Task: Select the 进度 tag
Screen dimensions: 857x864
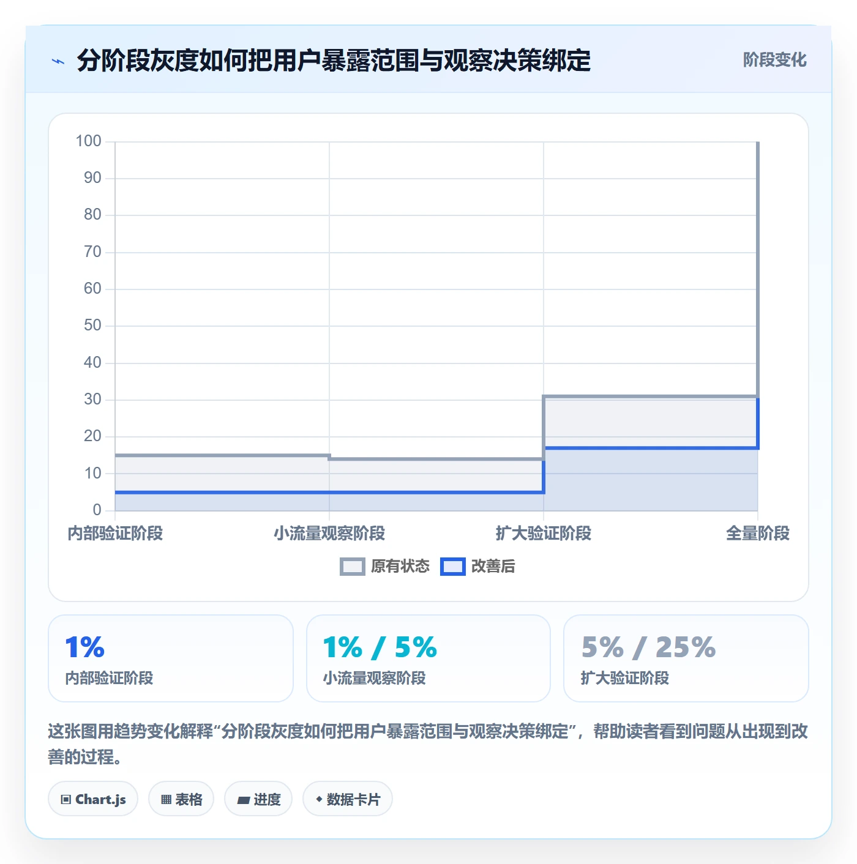Action: coord(258,799)
